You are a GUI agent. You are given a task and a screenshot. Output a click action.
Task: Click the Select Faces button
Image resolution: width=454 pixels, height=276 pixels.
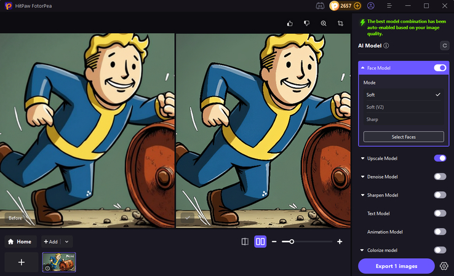click(404, 137)
